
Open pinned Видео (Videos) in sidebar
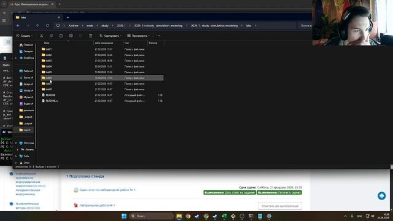click(26, 104)
